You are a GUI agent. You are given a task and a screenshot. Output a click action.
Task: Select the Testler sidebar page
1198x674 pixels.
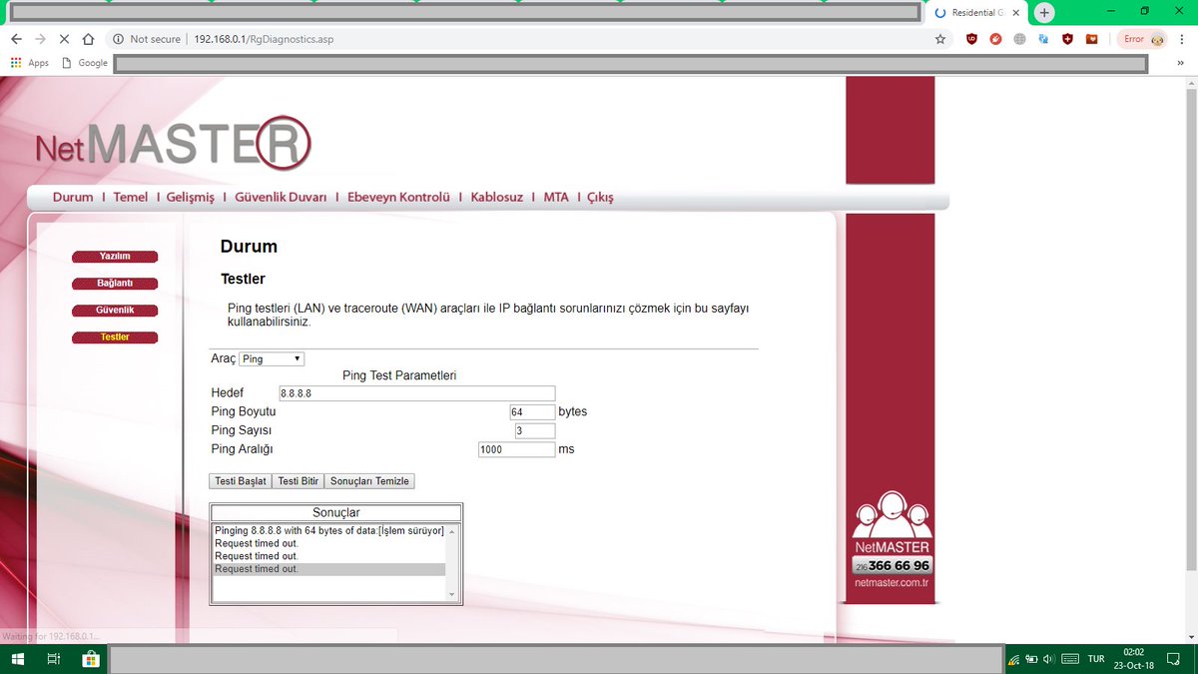coord(115,337)
